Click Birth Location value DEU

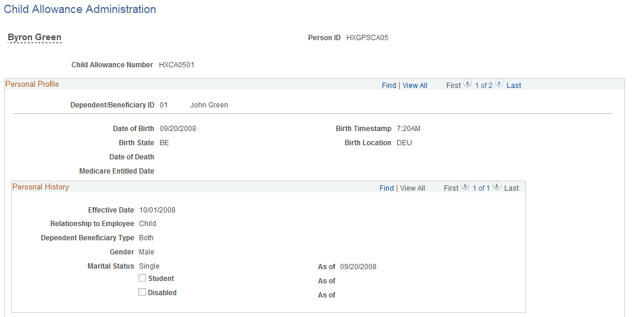click(x=404, y=143)
